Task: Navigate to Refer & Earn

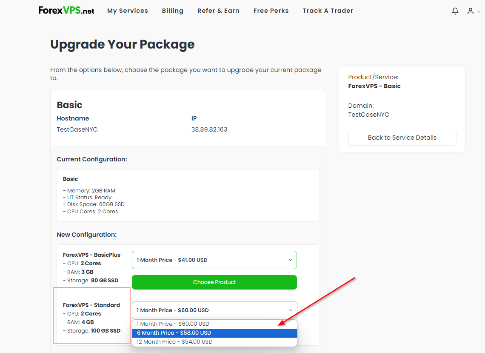Action: pos(218,11)
